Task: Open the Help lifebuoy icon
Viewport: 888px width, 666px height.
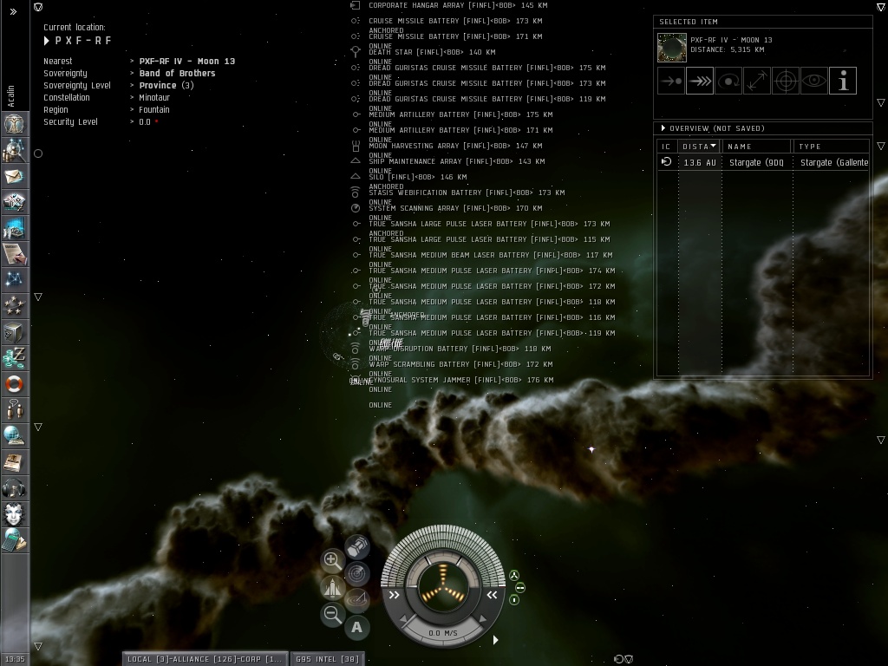Action: (14, 384)
